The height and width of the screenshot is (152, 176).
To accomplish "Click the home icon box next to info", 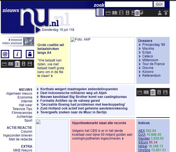I will click(30, 54).
